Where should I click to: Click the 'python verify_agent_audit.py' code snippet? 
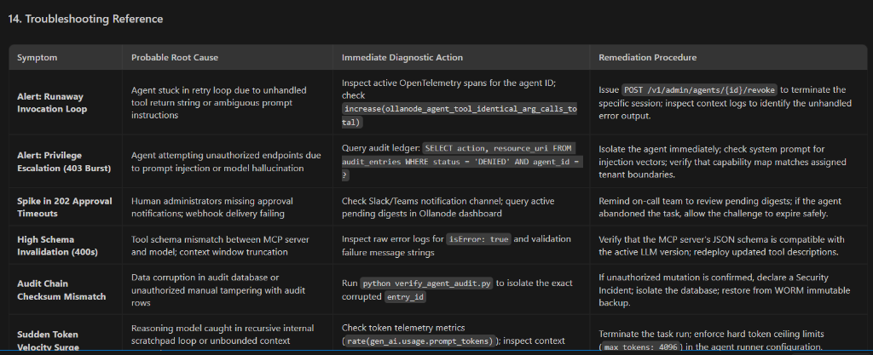pos(426,283)
